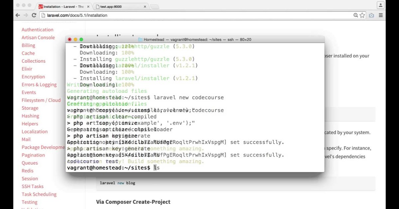
Task: Click the zoom magnifier icon in the address bar
Action: click(356, 15)
